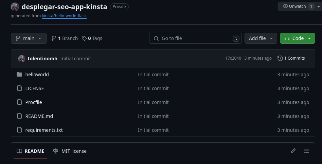The height and width of the screenshot is (164, 322).
Task: Click 3 minutes ago in requirements.txt row
Action: 293,130
